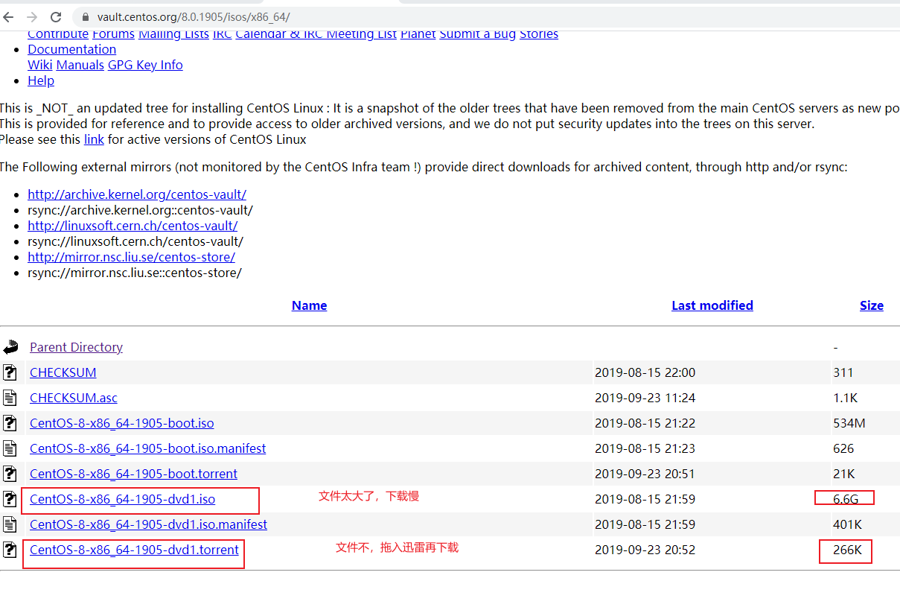
Task: Open the Mailing Lists link
Action: pyautogui.click(x=173, y=34)
